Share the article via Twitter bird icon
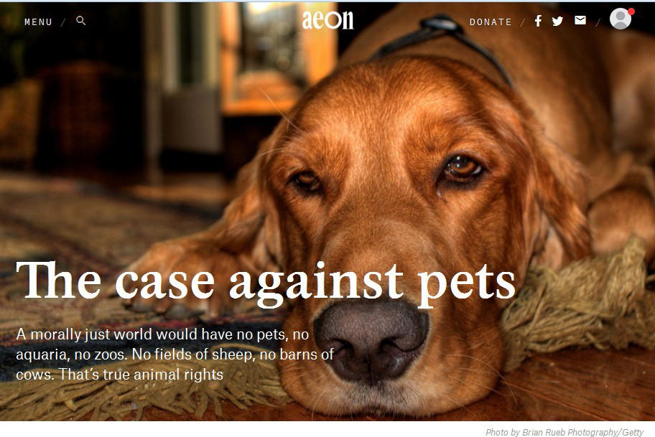This screenshot has width=655, height=437. pos(557,22)
